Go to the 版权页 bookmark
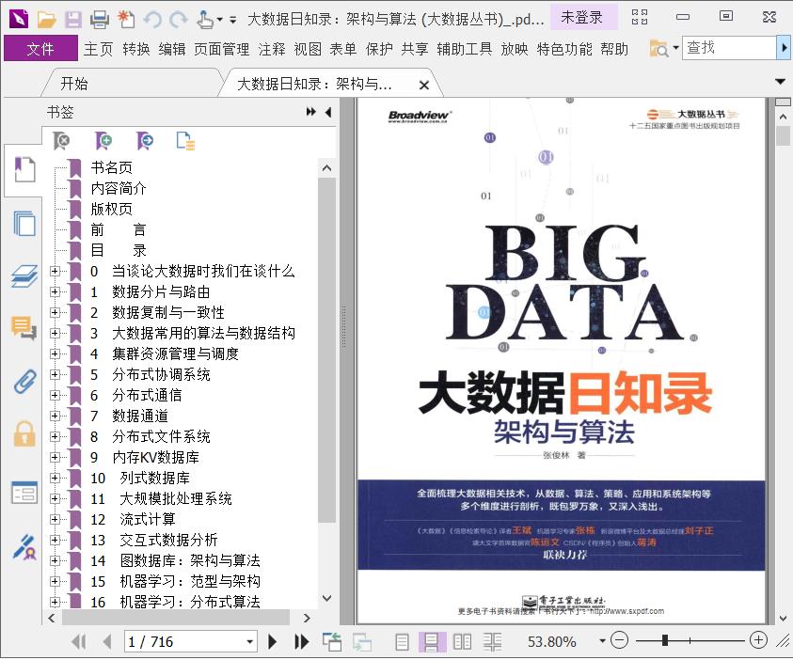Viewport: 793px width, 660px height. (x=111, y=210)
